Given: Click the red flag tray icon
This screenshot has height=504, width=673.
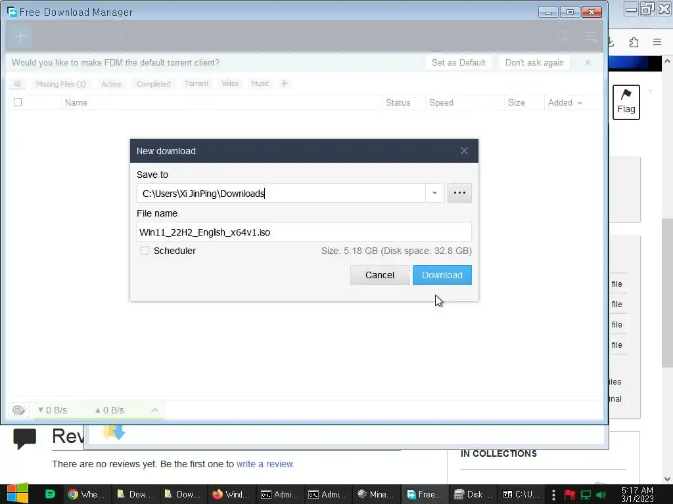Looking at the screenshot, I should [x=570, y=495].
